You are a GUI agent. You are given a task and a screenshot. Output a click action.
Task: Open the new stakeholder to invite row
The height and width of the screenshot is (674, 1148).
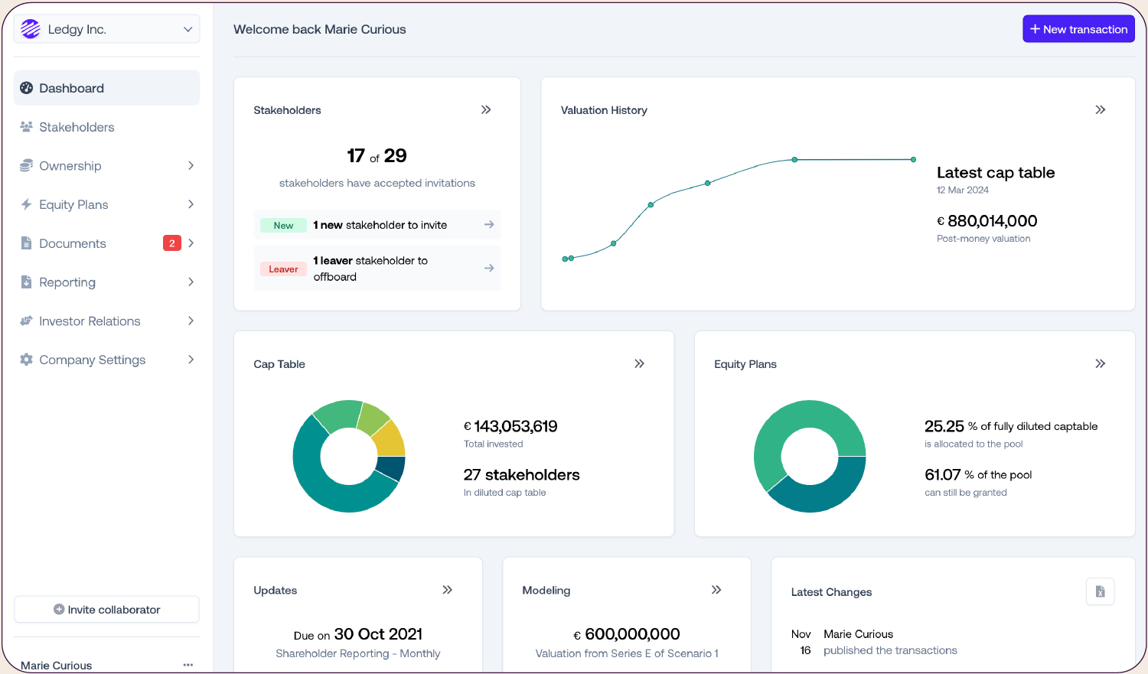point(377,225)
